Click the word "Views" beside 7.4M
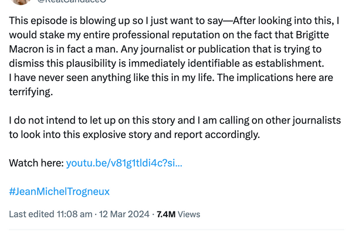 tap(189, 214)
